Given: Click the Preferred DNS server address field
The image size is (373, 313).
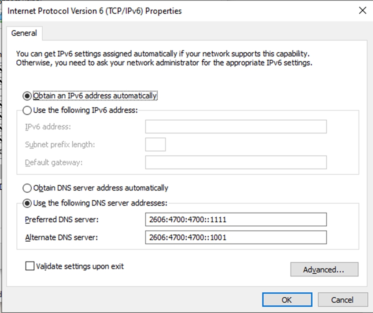Looking at the screenshot, I should (x=236, y=219).
